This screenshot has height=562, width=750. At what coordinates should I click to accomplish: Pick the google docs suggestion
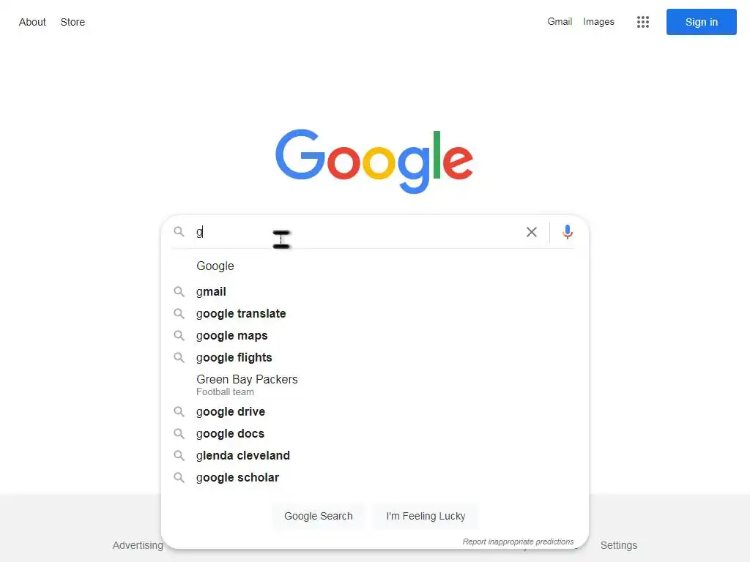click(x=230, y=433)
